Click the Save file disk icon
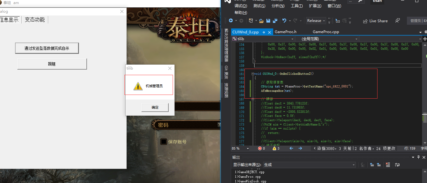The image size is (427, 183). point(268,21)
